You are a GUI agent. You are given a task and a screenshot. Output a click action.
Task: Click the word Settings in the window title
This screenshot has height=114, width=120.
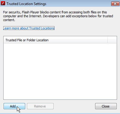click(x=40, y=4)
